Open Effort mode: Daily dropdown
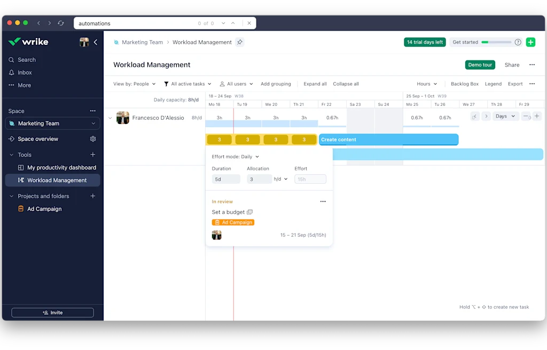 click(x=235, y=157)
